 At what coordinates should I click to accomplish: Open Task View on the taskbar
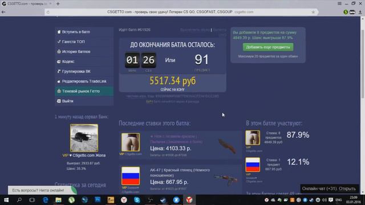point(32,200)
